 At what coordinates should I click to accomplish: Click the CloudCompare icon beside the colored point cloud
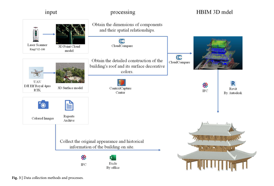click(179, 57)
